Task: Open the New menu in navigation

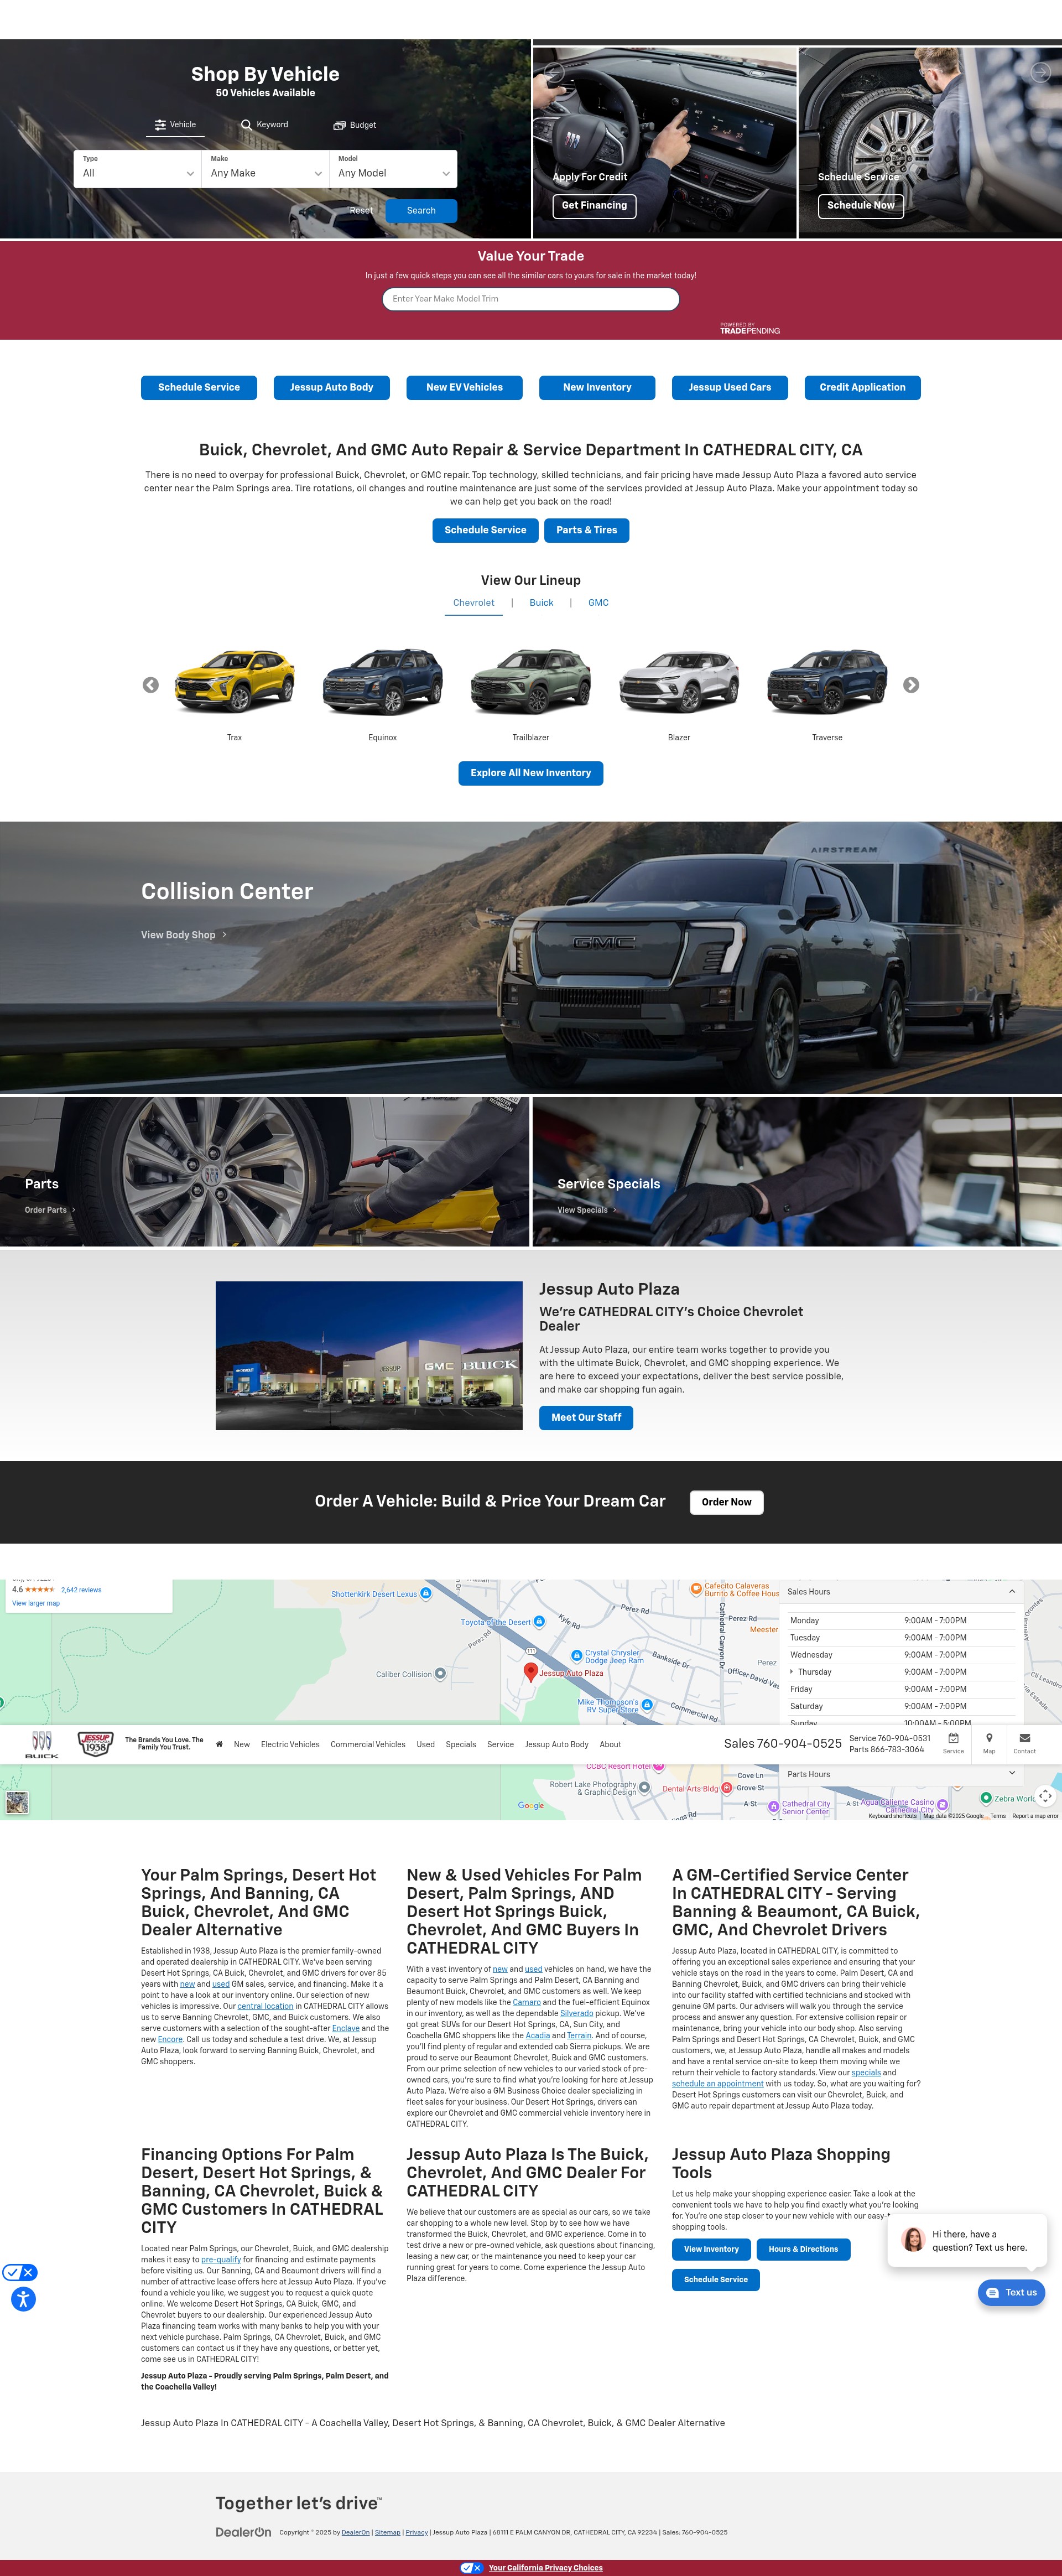Action: 242,1744
